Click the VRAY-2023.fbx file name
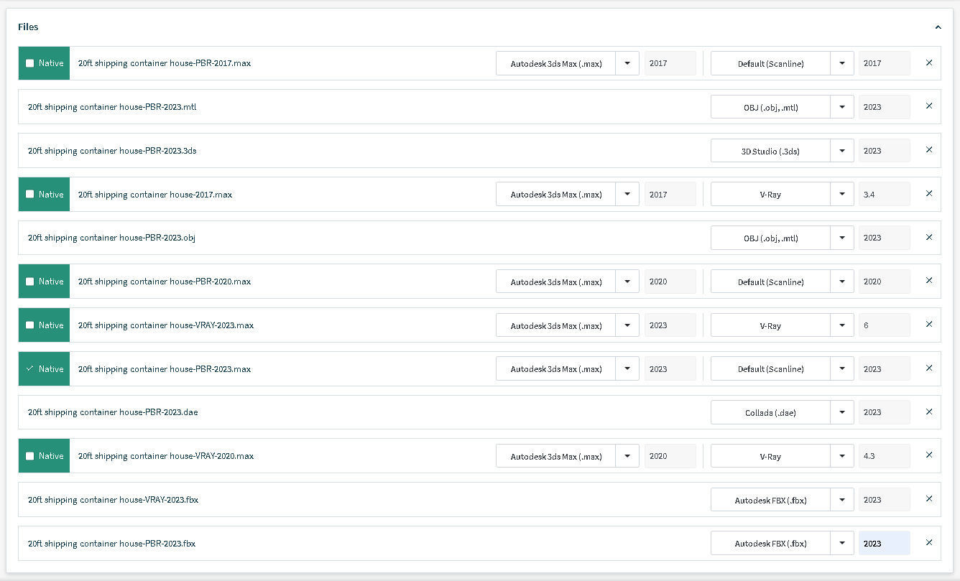This screenshot has height=581, width=960. pos(113,500)
